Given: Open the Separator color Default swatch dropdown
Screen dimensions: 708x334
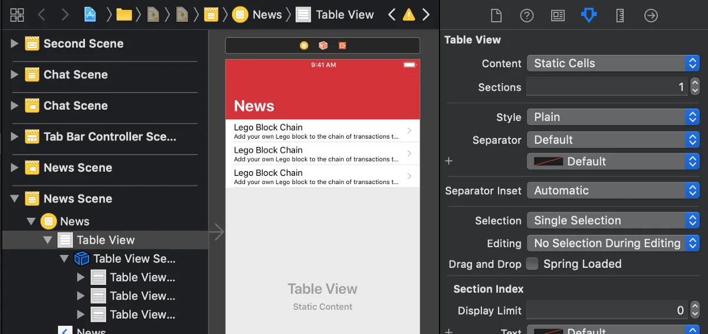Looking at the screenshot, I should tap(612, 162).
